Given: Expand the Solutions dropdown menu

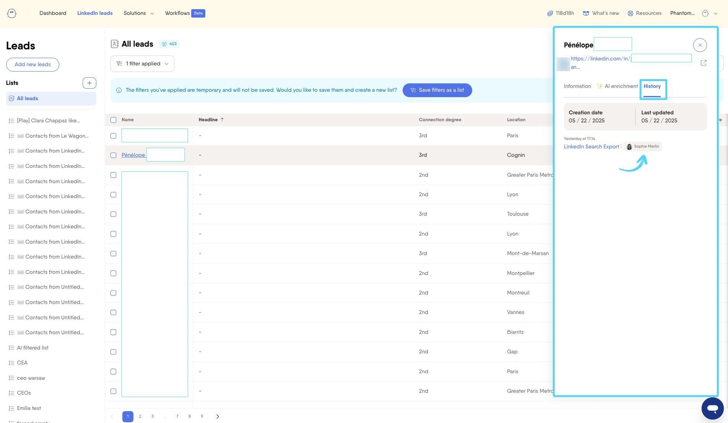Looking at the screenshot, I should (139, 13).
